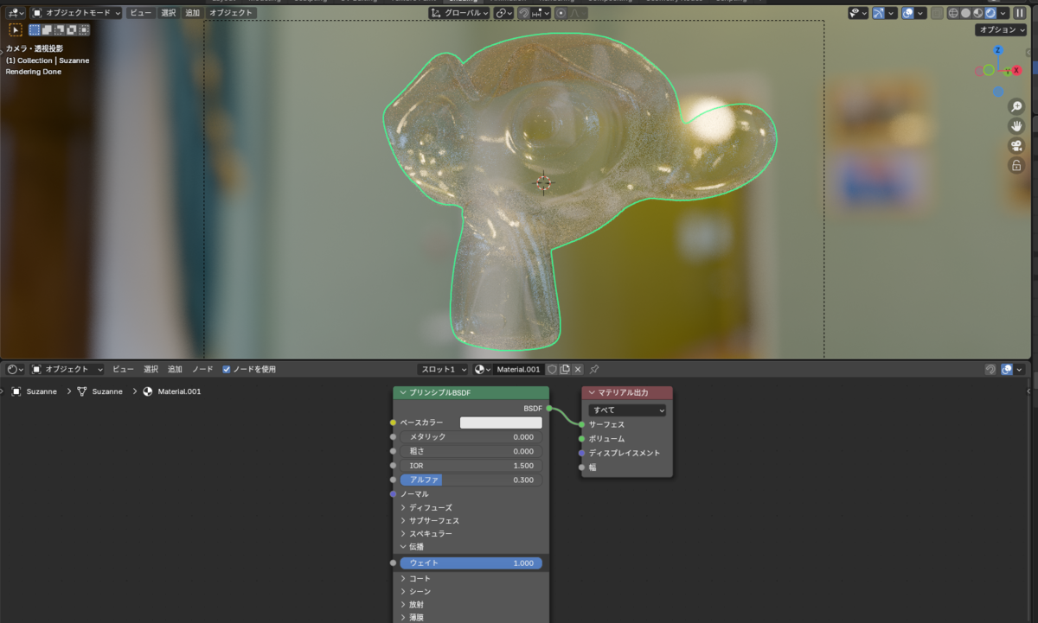Uncheck the ノードを使用 checkbox
Viewport: 1038px width, 623px height.
click(x=227, y=369)
